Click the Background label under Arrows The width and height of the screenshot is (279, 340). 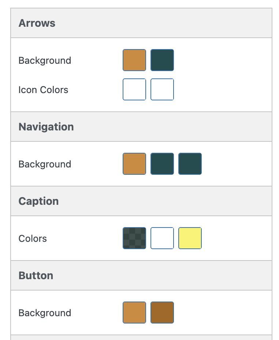pos(45,60)
